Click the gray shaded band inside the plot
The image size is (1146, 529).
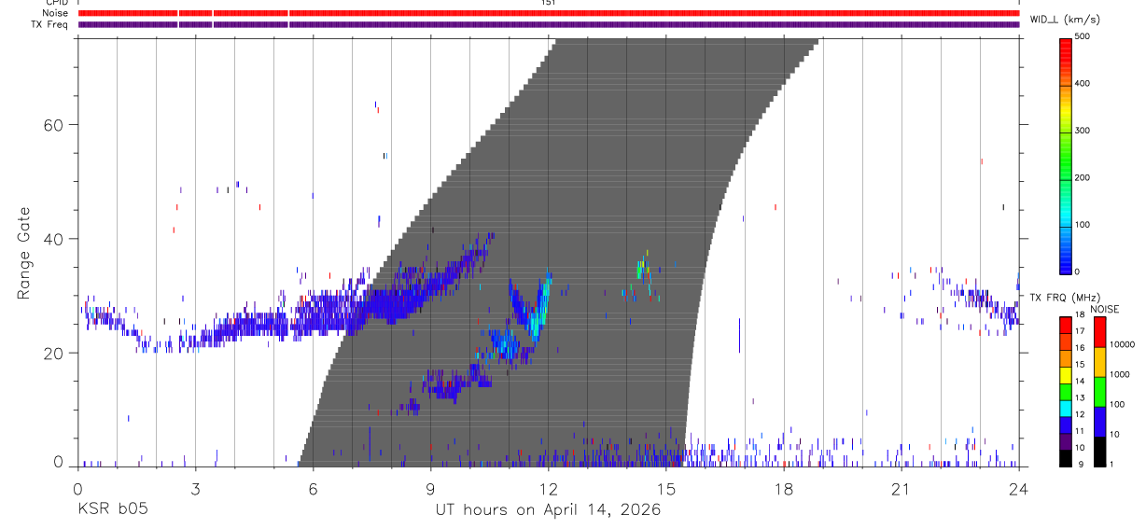558,252
